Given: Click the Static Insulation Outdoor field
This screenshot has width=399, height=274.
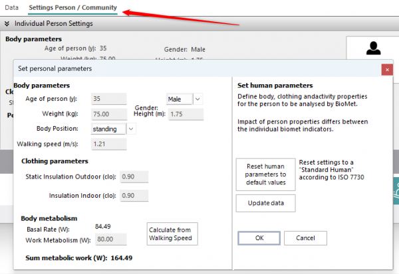Looking at the screenshot, I should click(134, 176).
